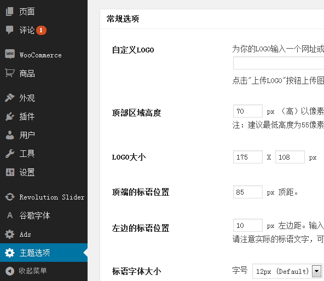
Task: Click the 评论 comments bubble icon
Action: click(9, 30)
